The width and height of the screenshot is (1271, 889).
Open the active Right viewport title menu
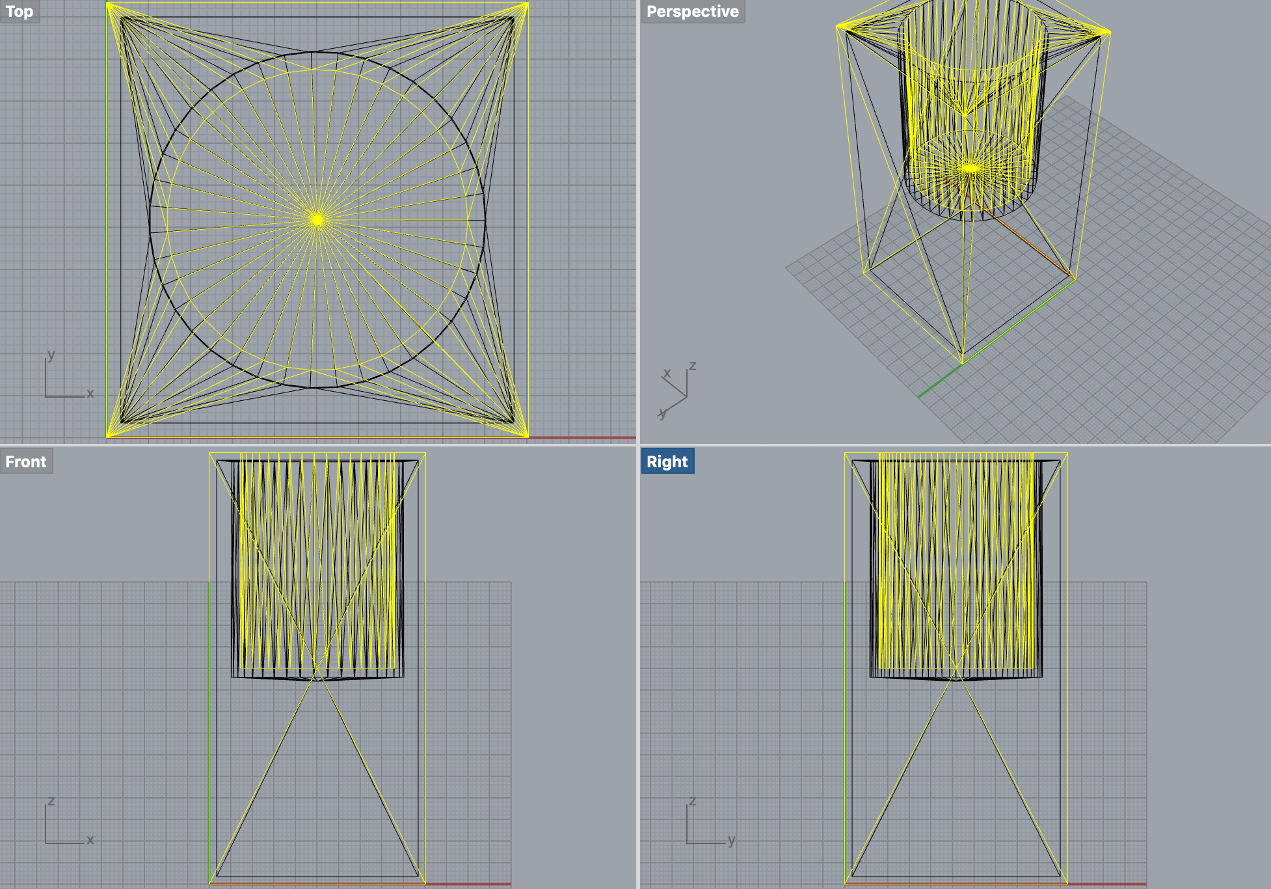point(667,461)
